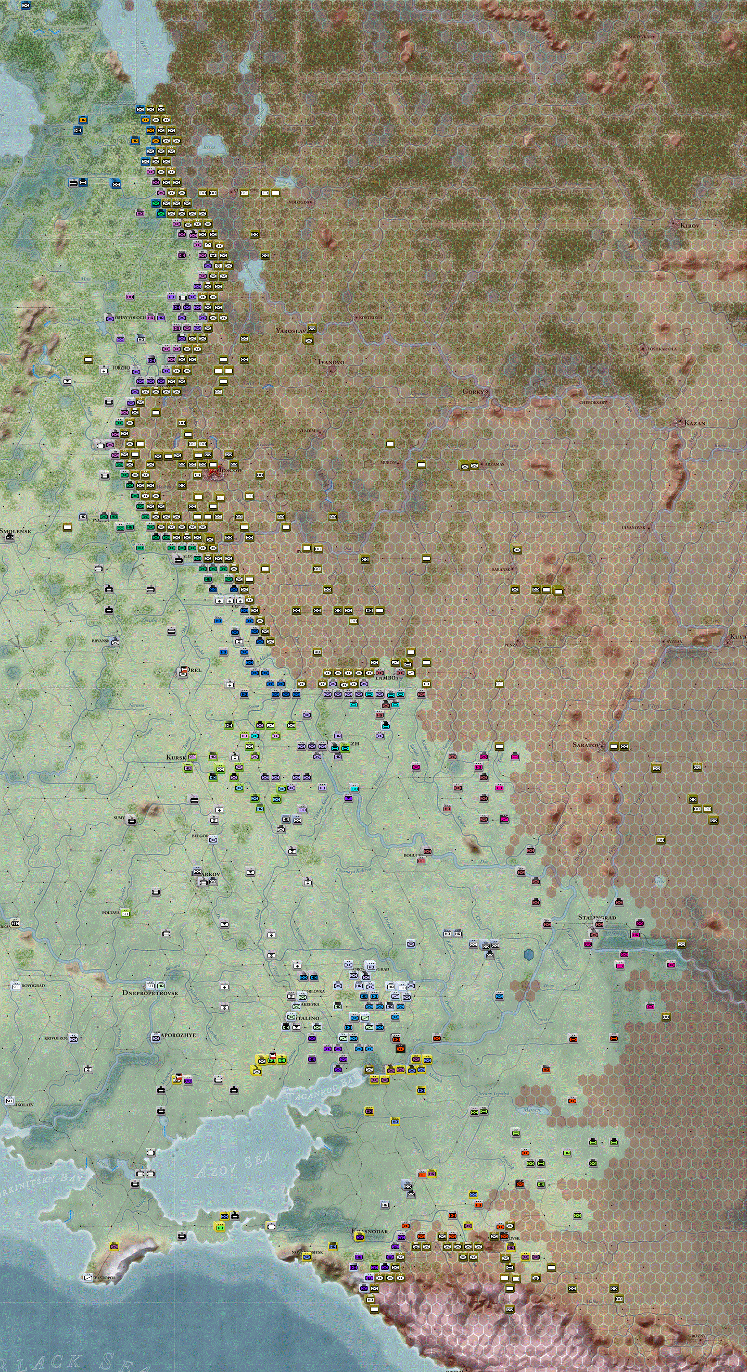Click the Gorky city label
This screenshot has width=749, height=1372.
474,392
